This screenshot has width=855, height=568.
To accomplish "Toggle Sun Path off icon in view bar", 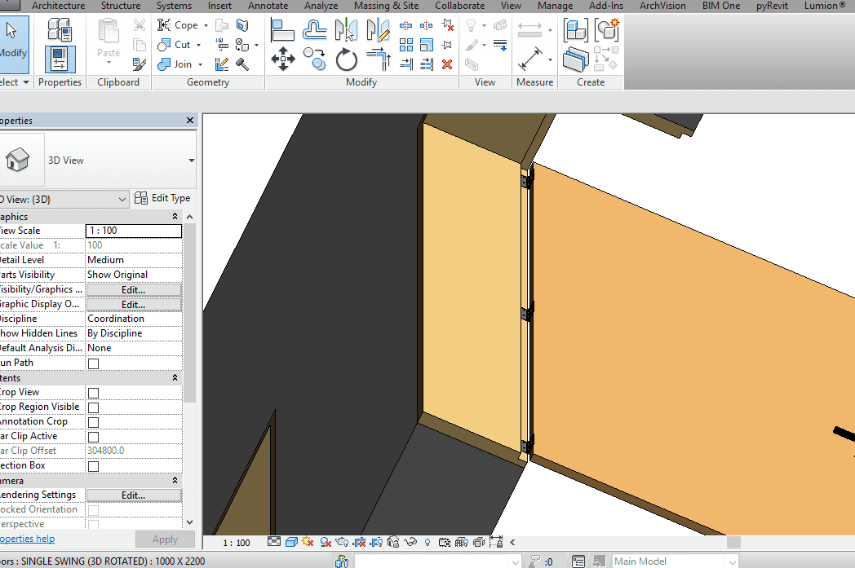I will [x=308, y=542].
